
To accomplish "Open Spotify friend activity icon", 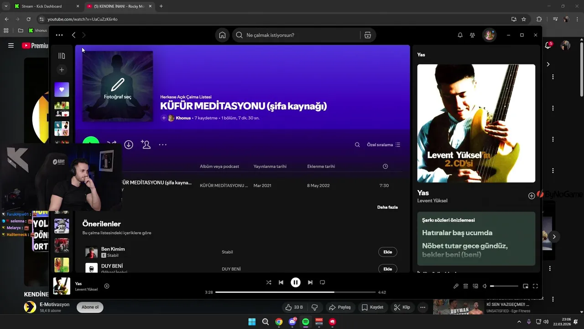I will (472, 35).
